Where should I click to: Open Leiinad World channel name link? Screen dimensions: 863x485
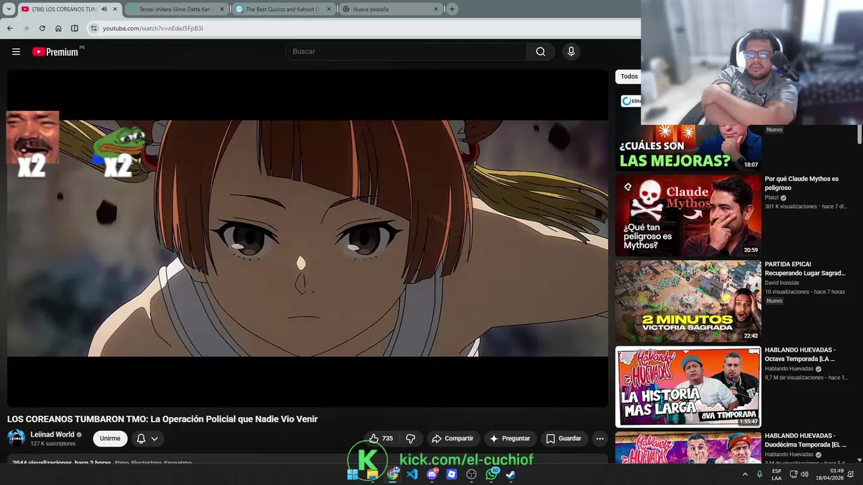pos(52,434)
